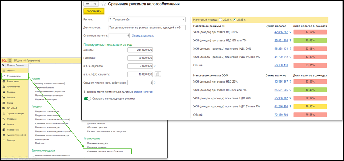Click the red 29,58% share bar

point(310,115)
